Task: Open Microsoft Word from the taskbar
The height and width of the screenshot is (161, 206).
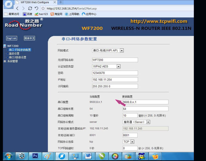Action: (x=88, y=156)
